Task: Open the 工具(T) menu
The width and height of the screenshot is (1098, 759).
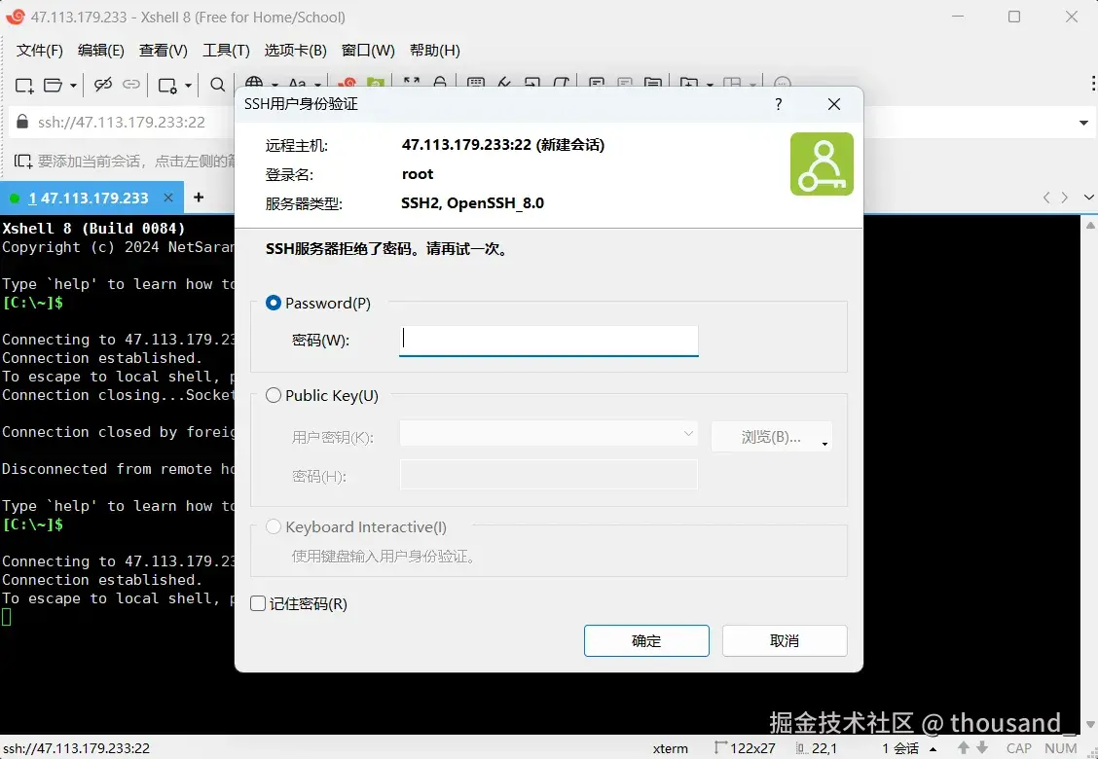Action: 225,50
